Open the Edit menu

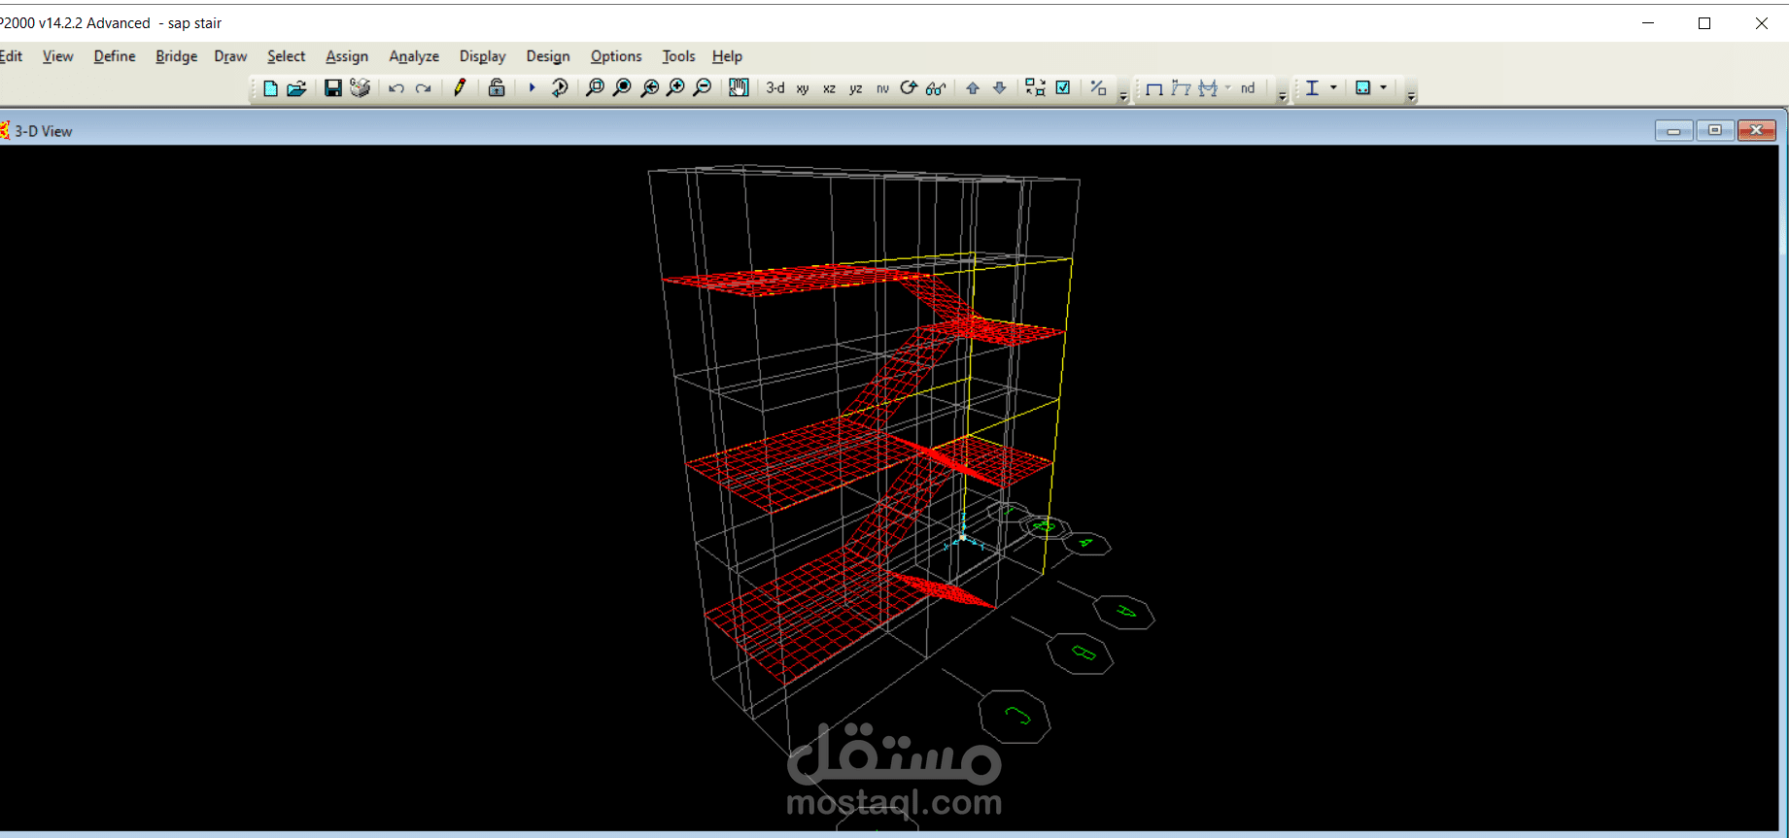(11, 56)
